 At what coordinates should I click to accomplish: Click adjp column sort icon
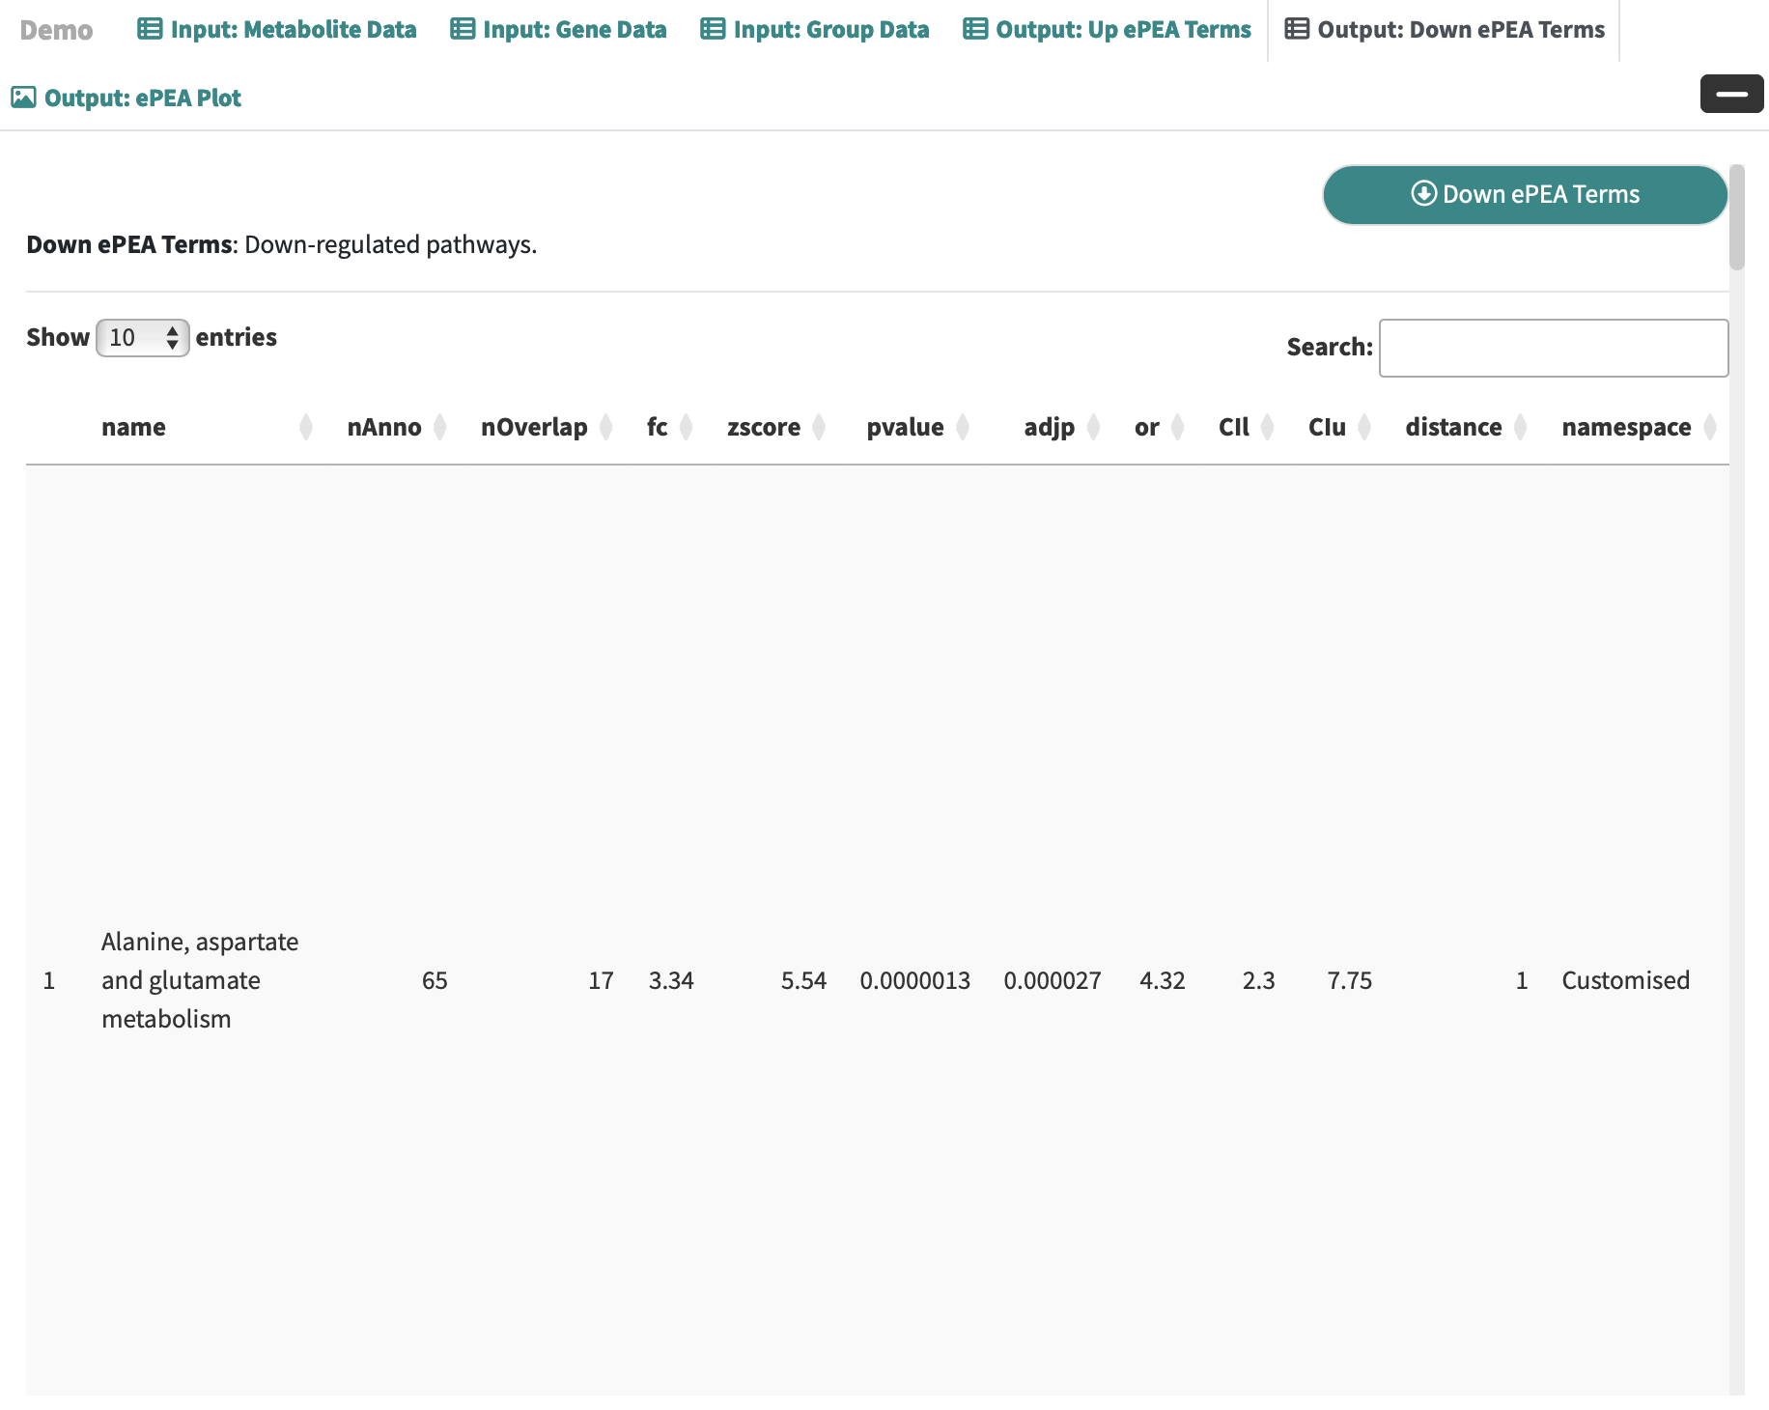(x=1094, y=427)
